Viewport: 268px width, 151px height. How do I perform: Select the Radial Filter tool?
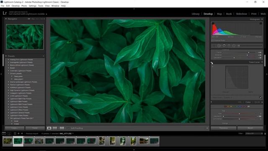(234, 46)
